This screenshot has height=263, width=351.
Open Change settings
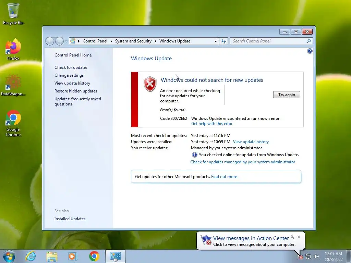69,75
